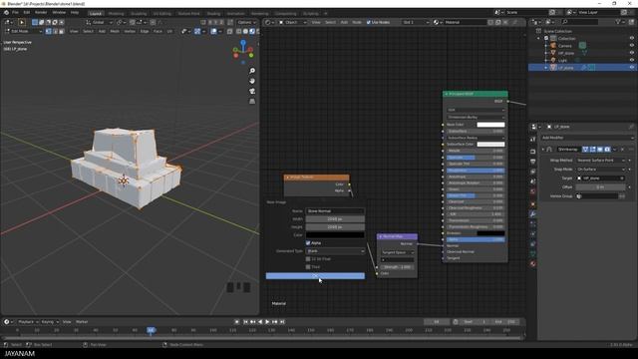
Task: Open the output properties tab icon
Action: (533, 162)
